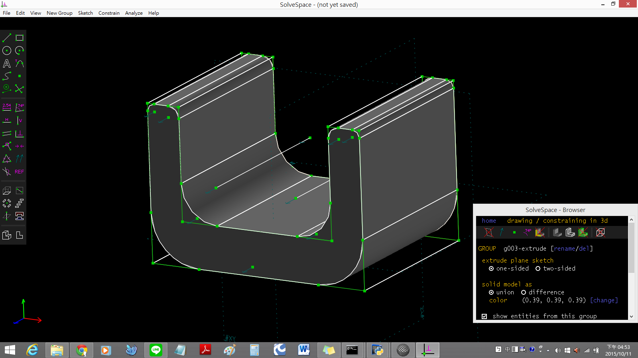This screenshot has height=358, width=638.
Task: Open LINE app from the taskbar
Action: [156, 350]
